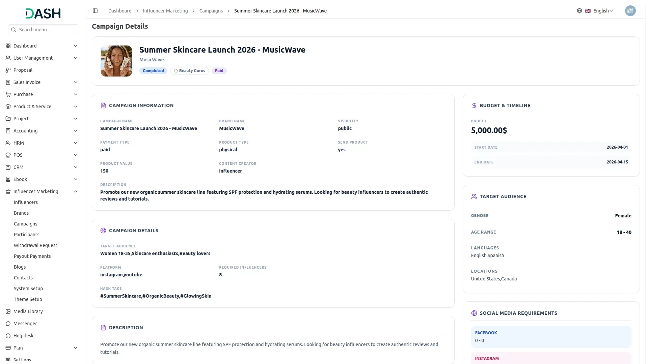Viewport: 648px width, 364px height.
Task: Click the Social Media Requirements globe icon
Action: tap(474, 313)
